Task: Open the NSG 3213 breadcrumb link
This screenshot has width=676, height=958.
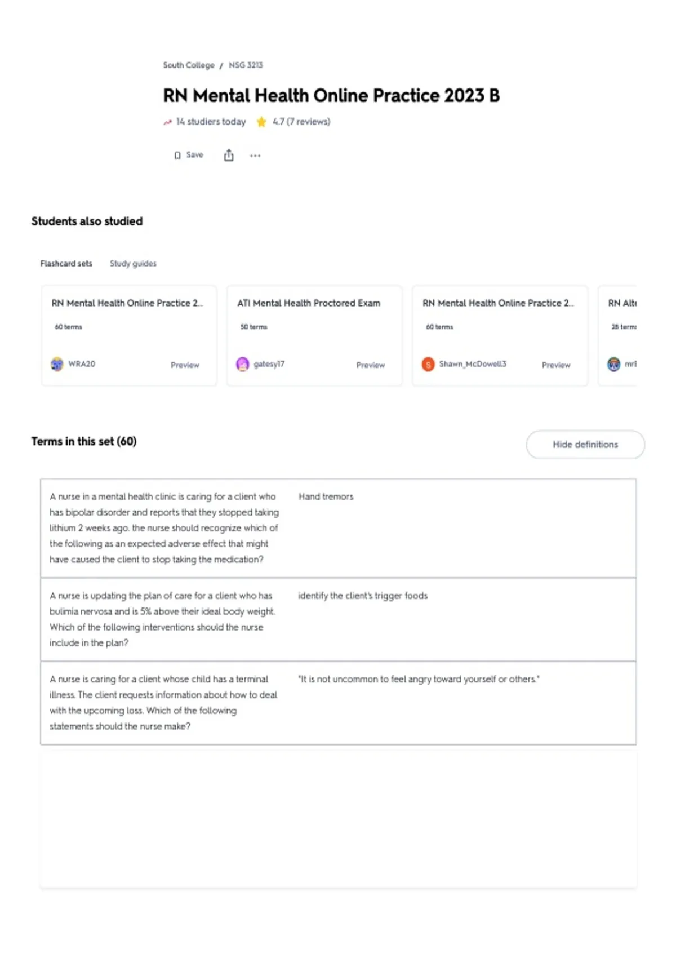Action: [246, 65]
